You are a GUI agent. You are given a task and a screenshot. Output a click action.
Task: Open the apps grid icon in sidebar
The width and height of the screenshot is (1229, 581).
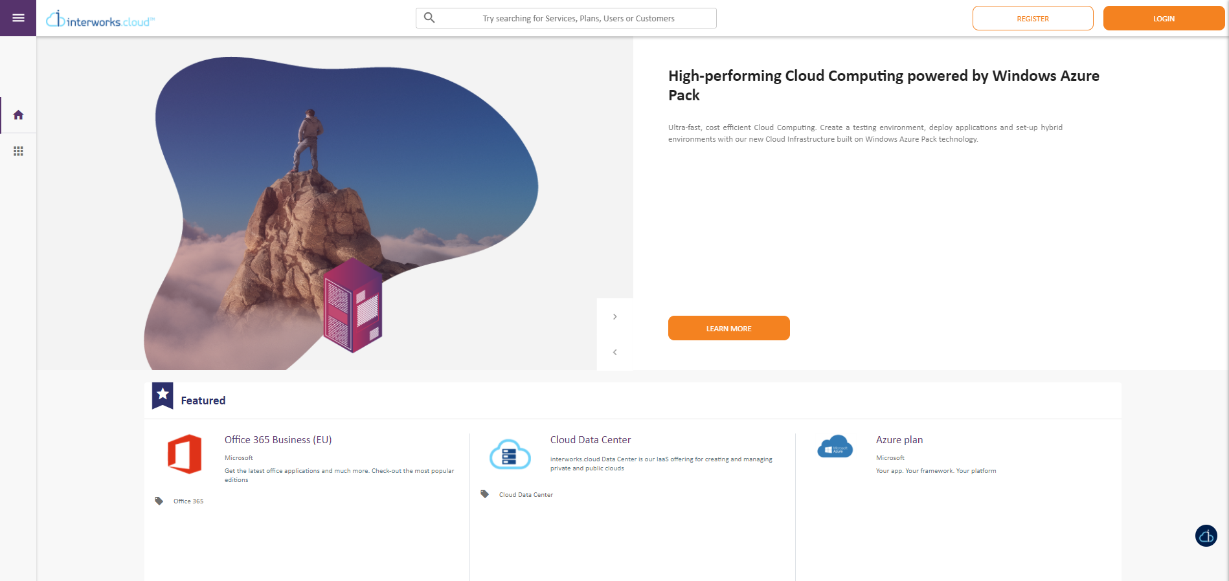point(18,151)
